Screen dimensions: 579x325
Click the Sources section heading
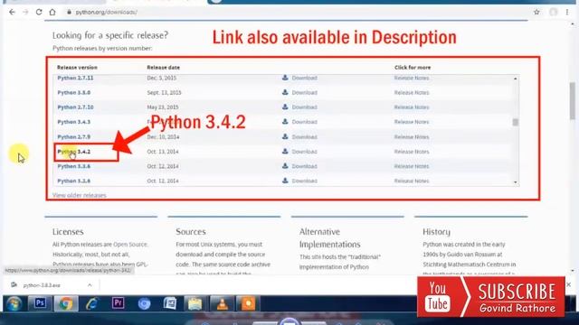191,232
